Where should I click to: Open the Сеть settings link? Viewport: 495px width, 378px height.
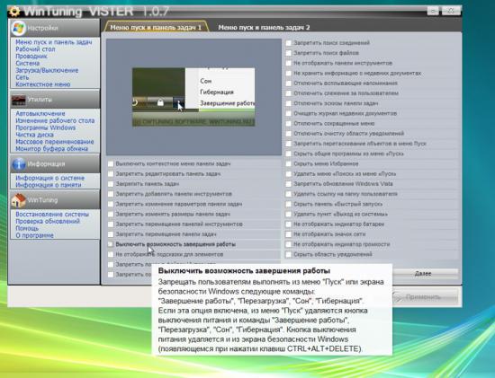tap(22, 77)
